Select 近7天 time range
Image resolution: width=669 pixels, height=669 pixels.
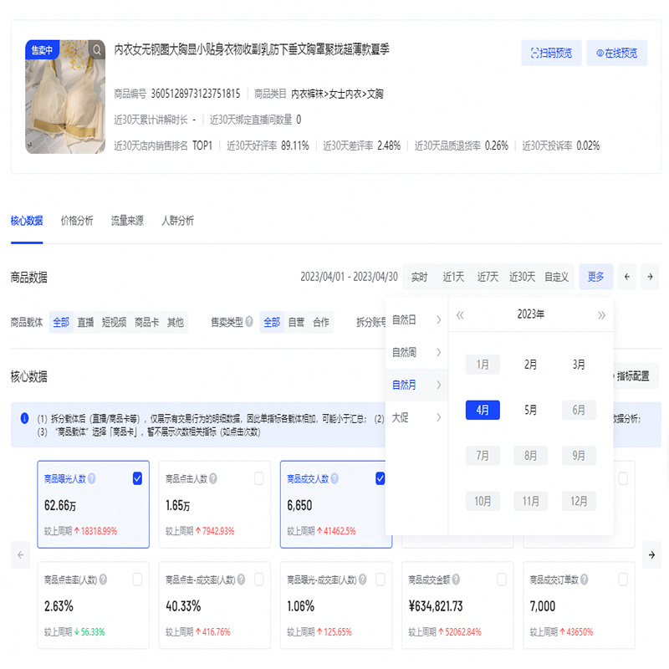click(x=488, y=277)
